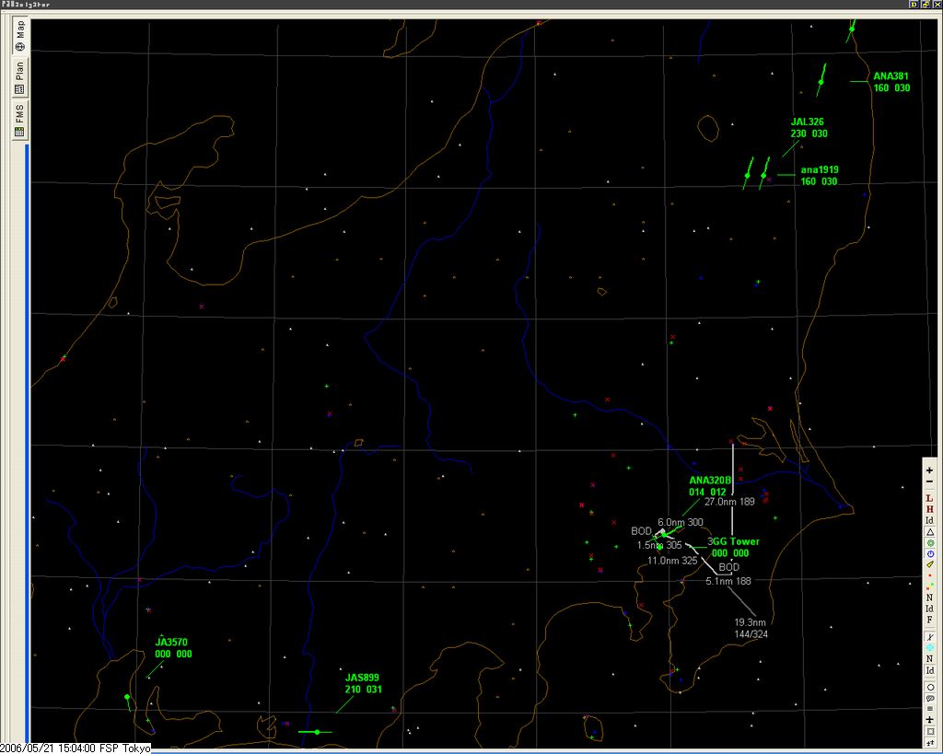Viewport: 943px width, 754px height.
Task: Click the 27.0nm 189 distance label
Action: tap(729, 502)
